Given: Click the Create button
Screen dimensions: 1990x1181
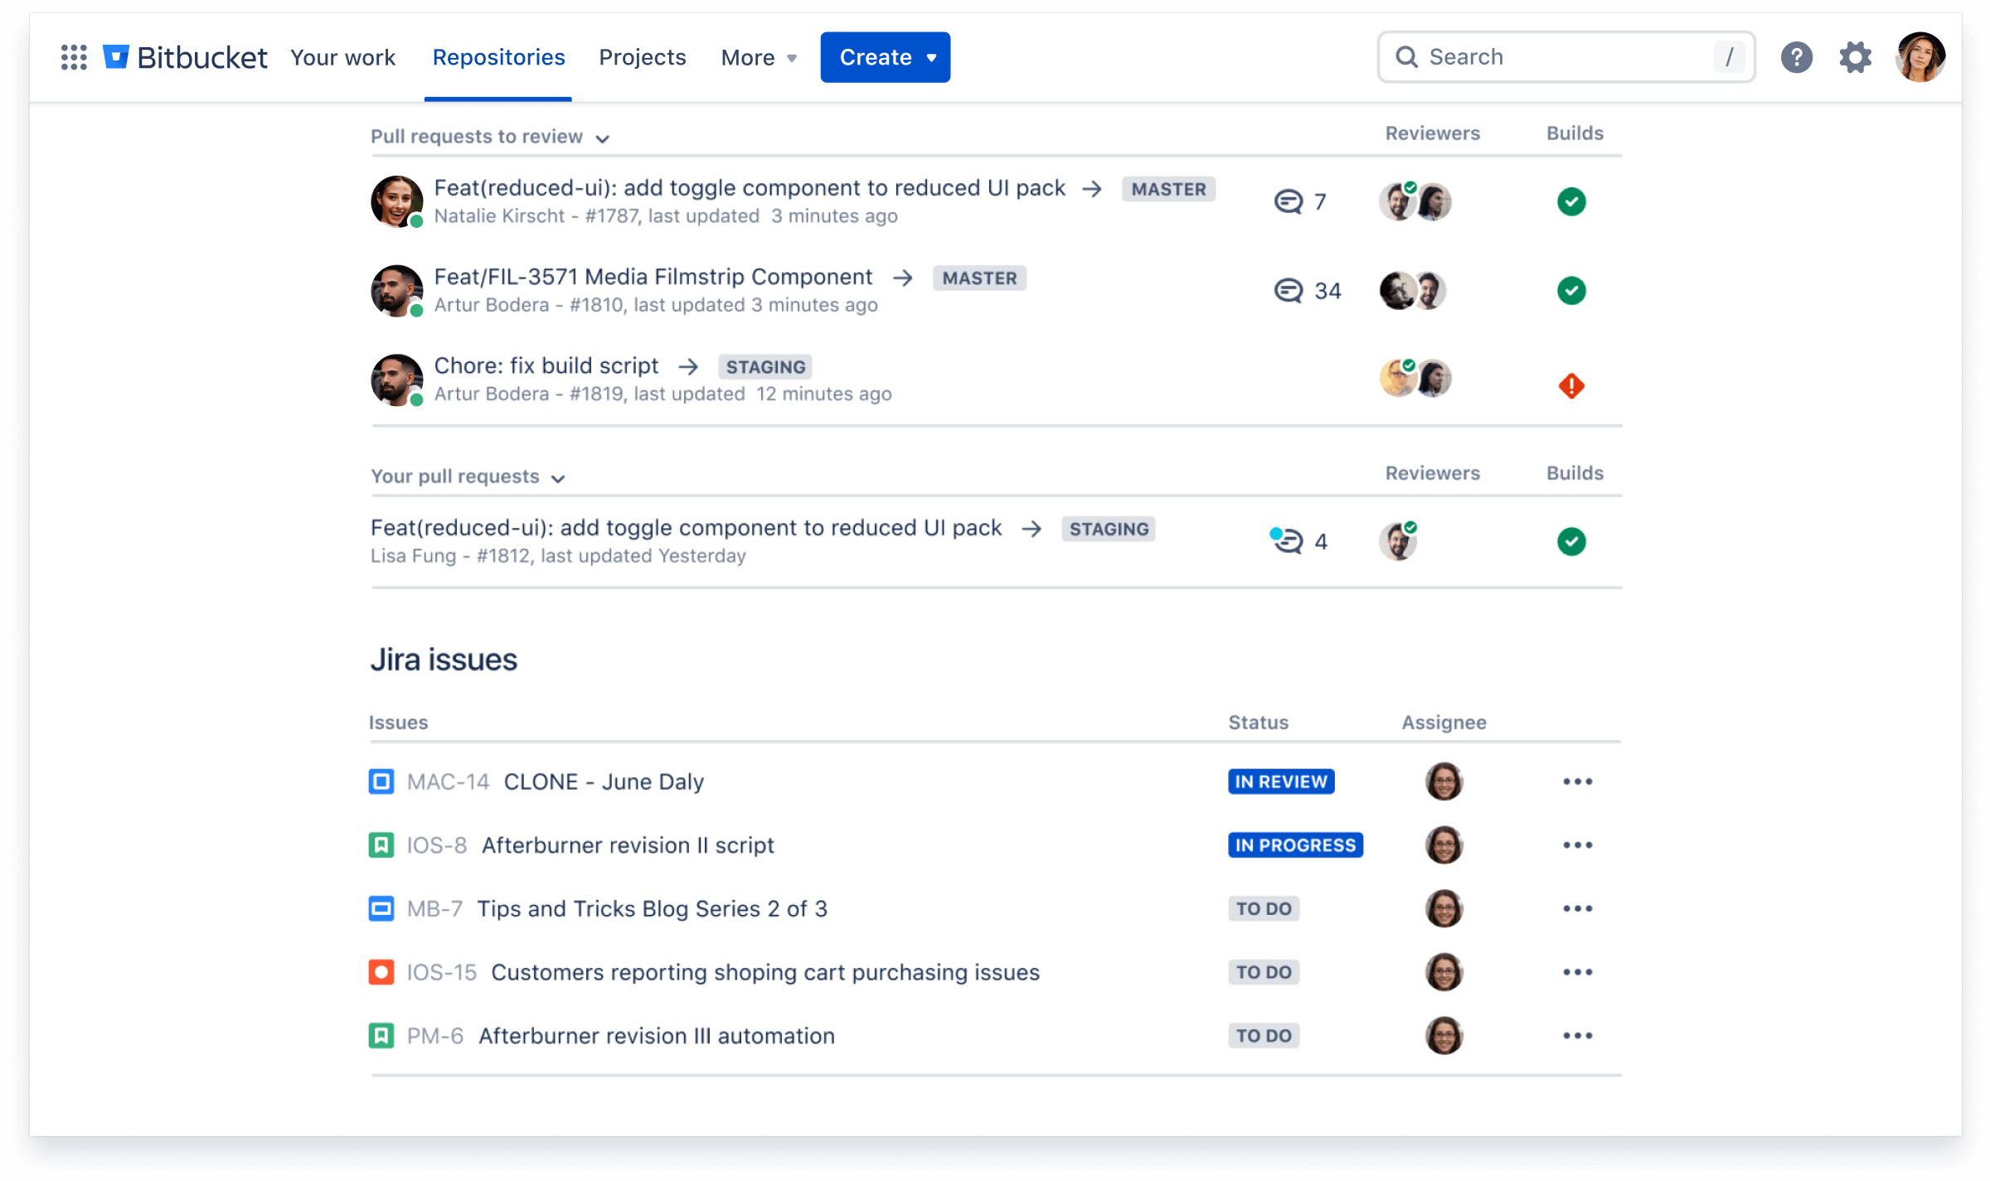Looking at the screenshot, I should (885, 58).
